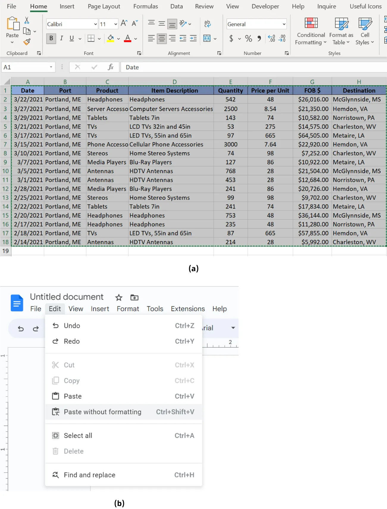
Task: Switch to the Page Layout ribbon tab
Action: pyautogui.click(x=104, y=7)
